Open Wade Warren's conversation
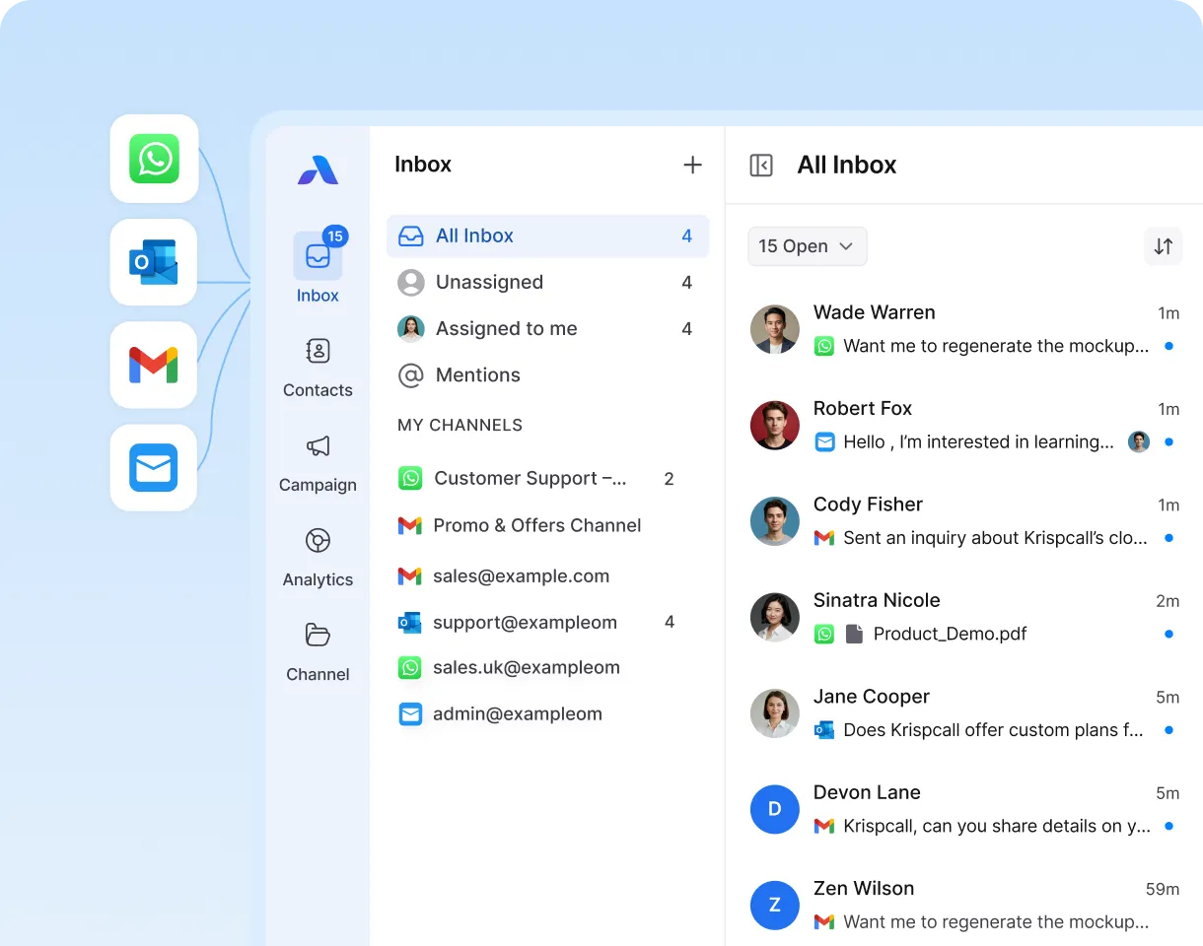The image size is (1203, 946). click(964, 329)
